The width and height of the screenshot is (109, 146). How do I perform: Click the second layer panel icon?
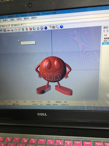click(107, 31)
